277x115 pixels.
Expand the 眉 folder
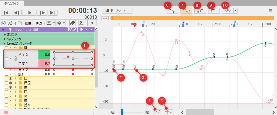point(15,87)
